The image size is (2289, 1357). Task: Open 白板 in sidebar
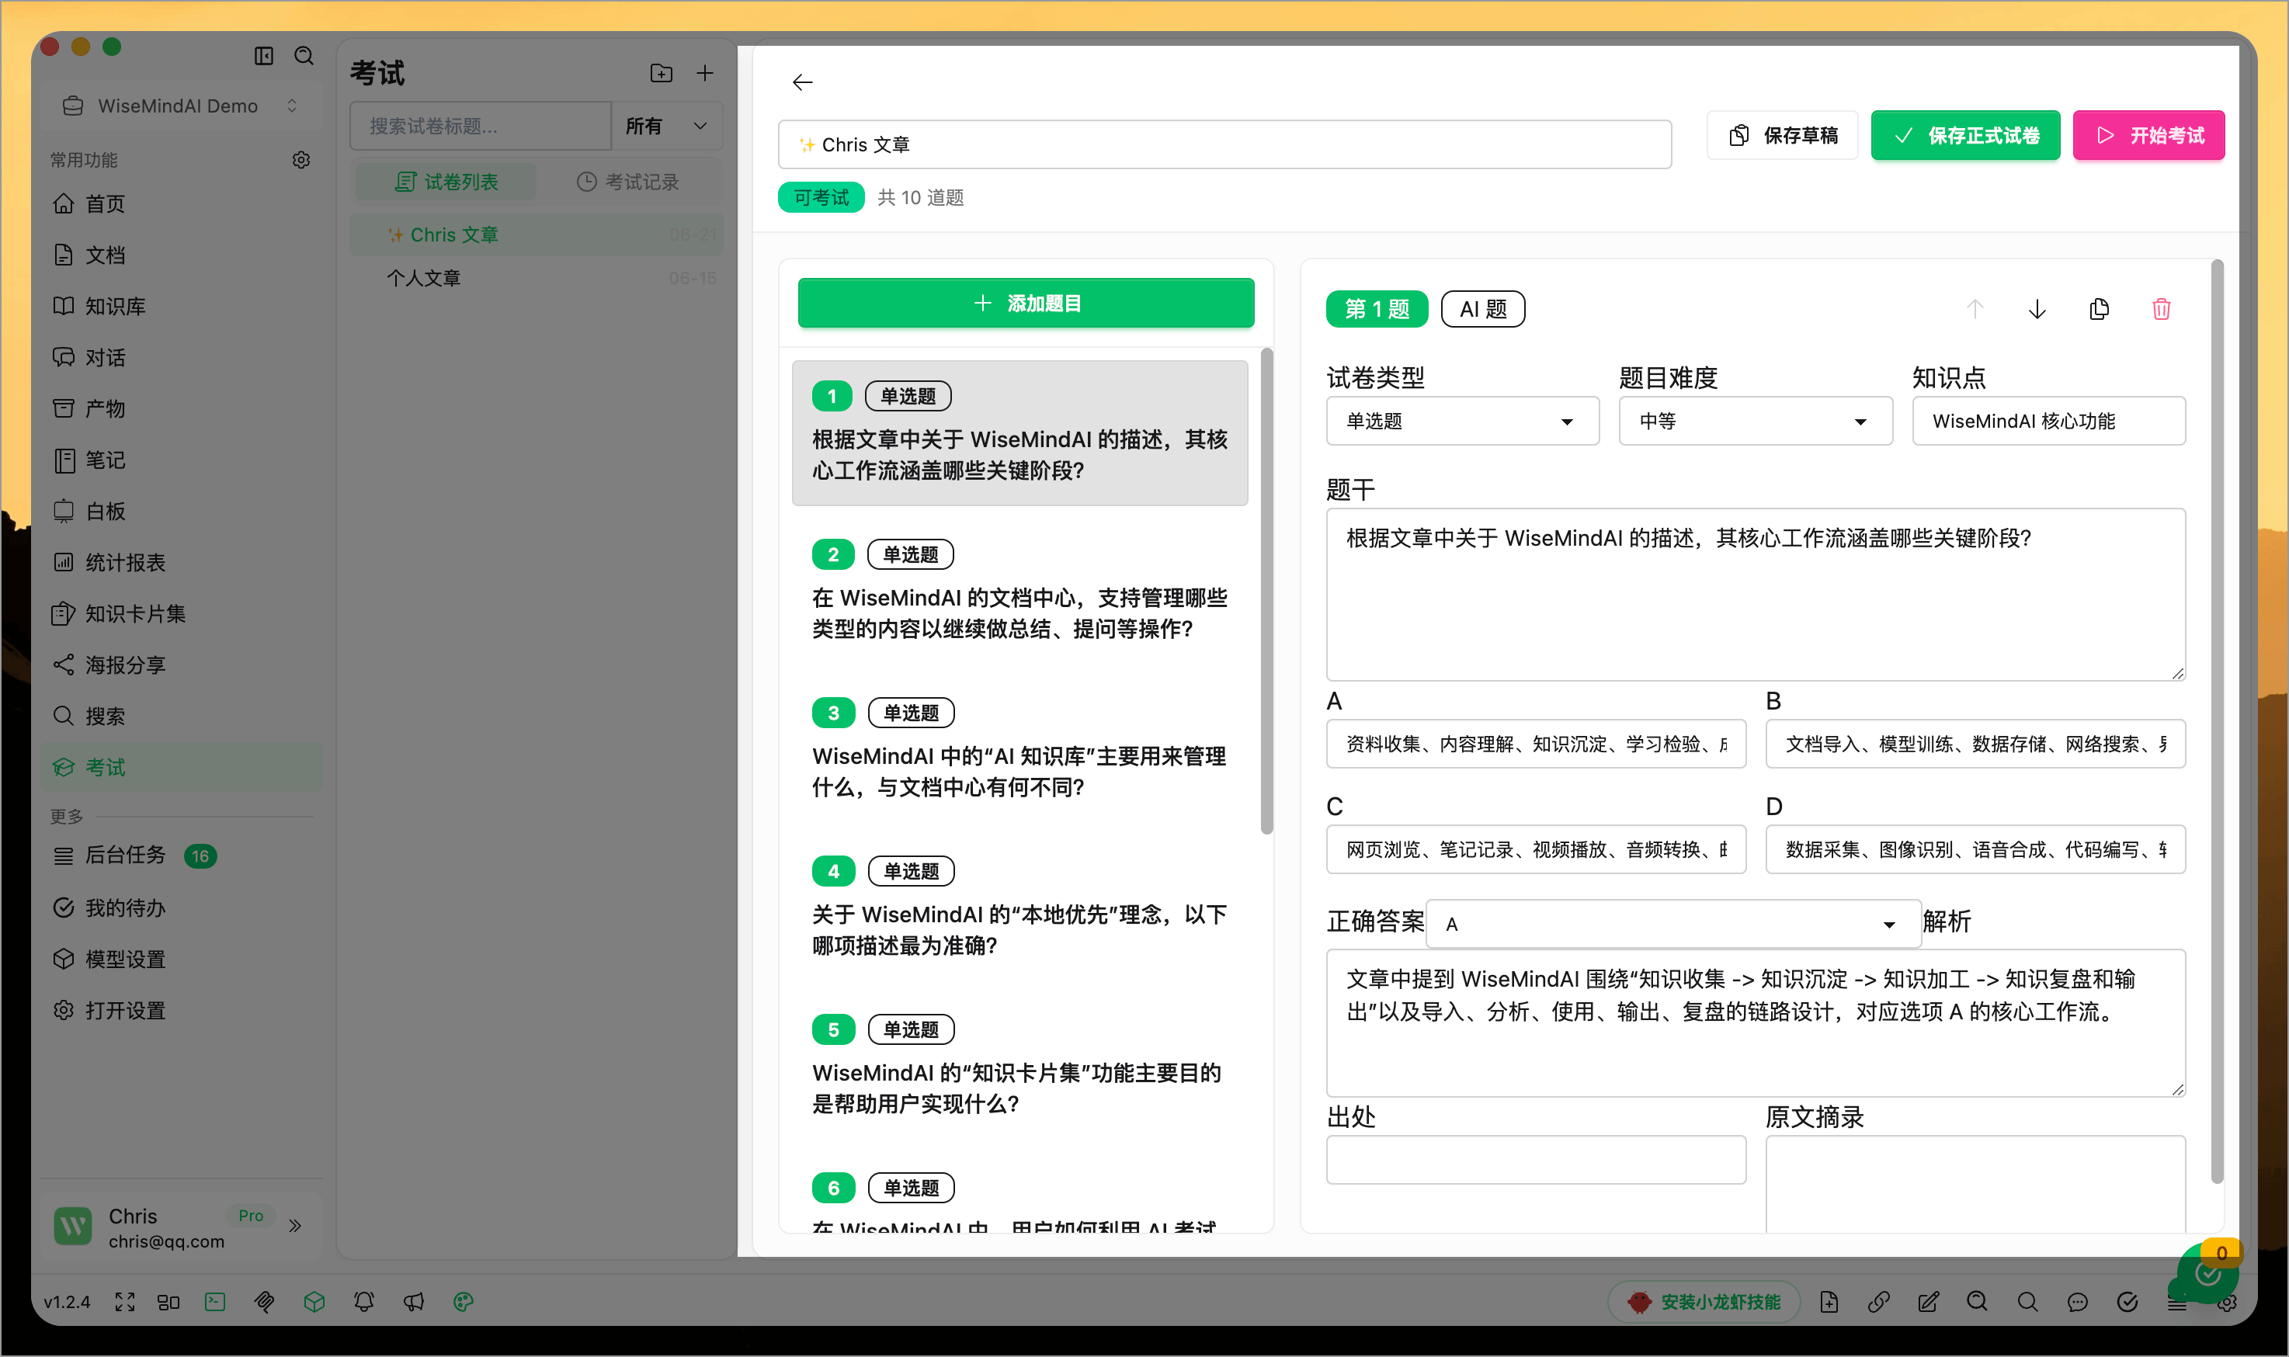point(182,511)
